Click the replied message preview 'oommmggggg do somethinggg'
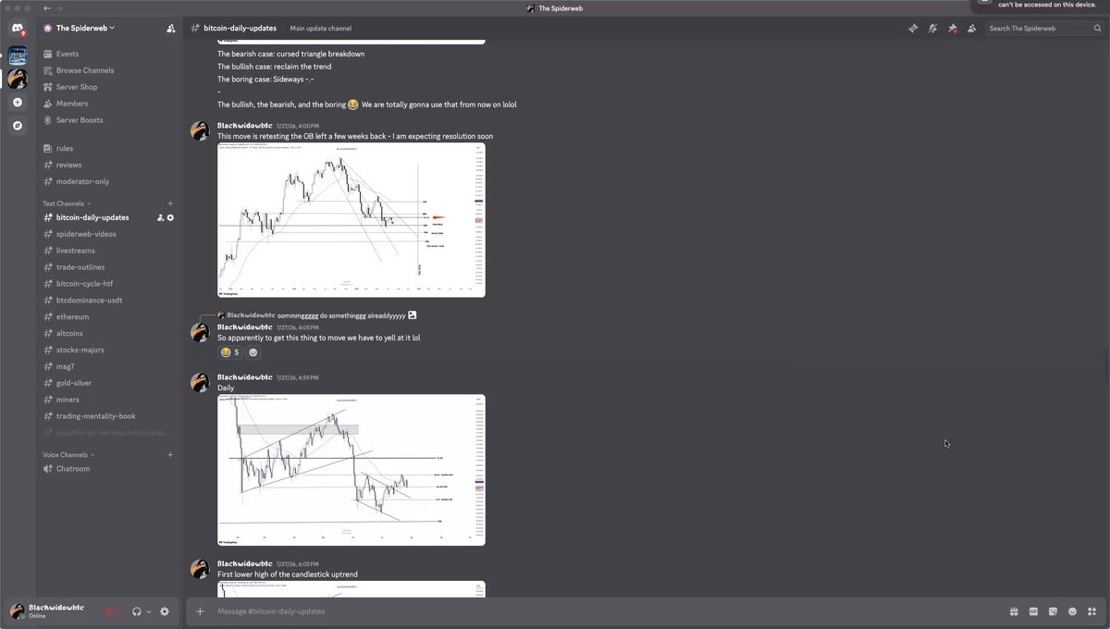1110x629 pixels. pos(341,315)
